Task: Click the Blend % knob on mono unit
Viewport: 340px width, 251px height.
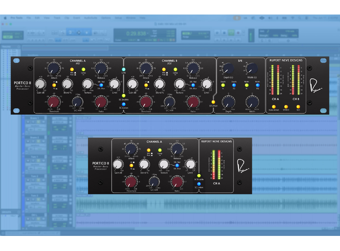Action: tap(144, 165)
